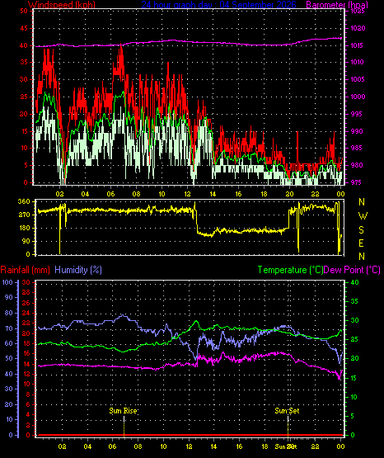The width and height of the screenshot is (384, 458).
Task: Click the "24 hour graph day : 04 September 2026" heading
Action: pos(218,5)
